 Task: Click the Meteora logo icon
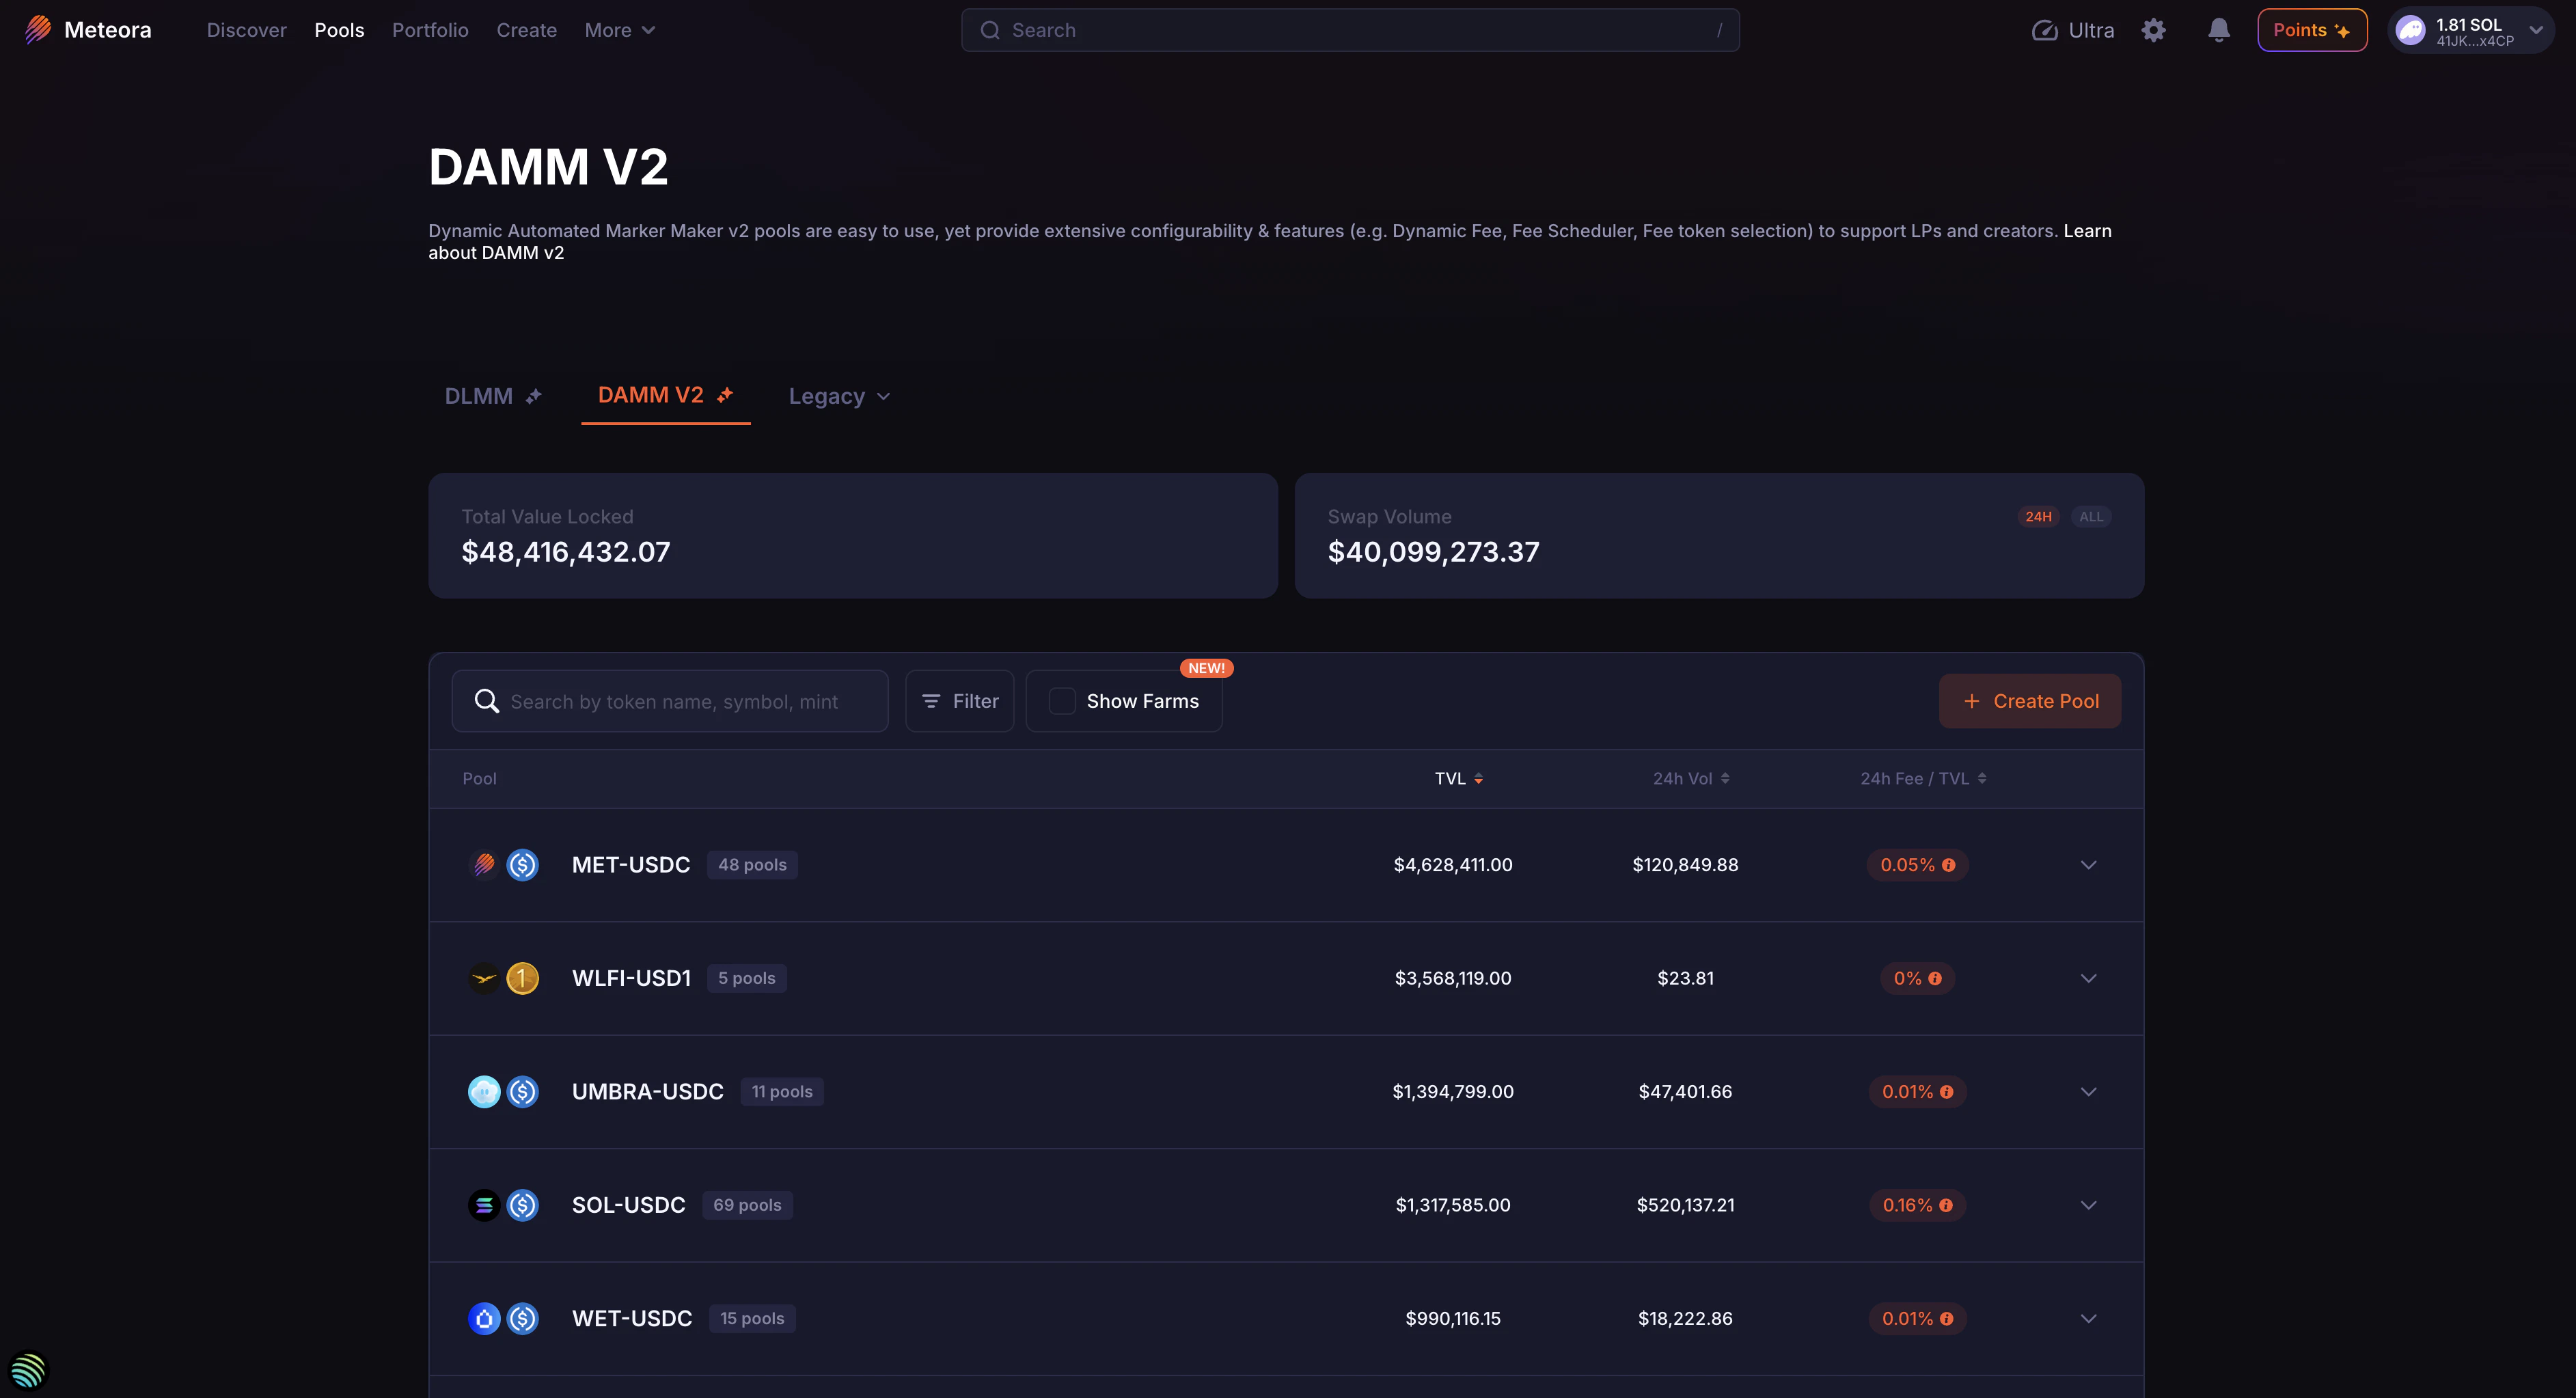tap(38, 29)
